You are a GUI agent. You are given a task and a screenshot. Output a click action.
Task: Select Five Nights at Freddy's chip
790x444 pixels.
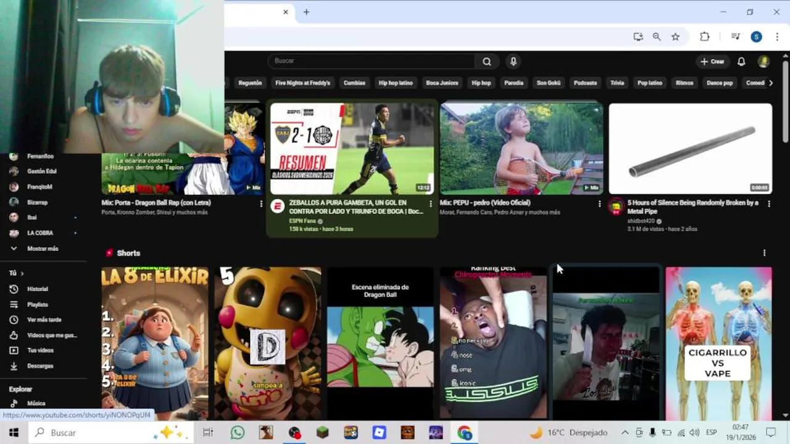[302, 83]
